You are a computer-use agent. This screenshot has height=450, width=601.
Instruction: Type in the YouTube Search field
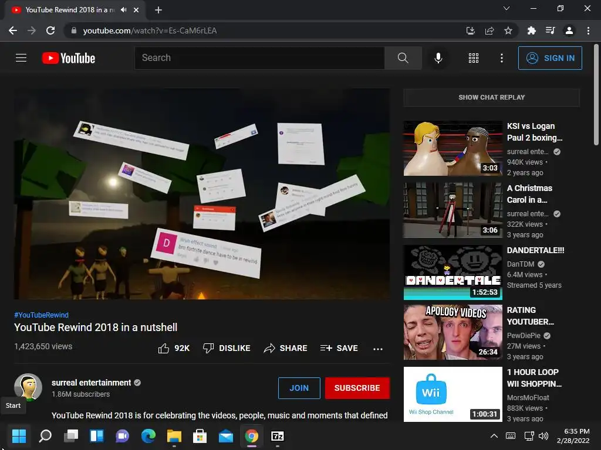pos(259,58)
